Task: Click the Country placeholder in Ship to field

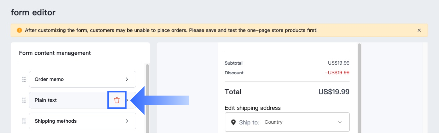Action: click(x=273, y=122)
